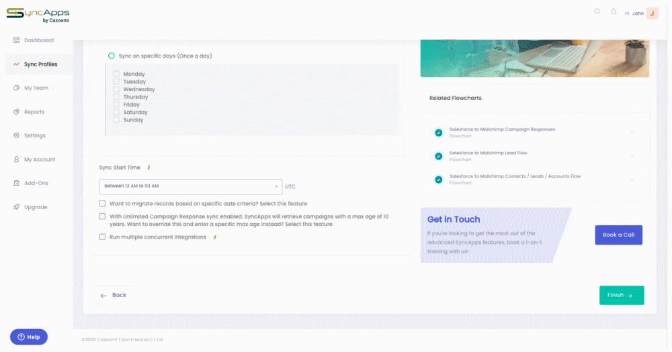Viewport: 672px width, 352px height.
Task: Click the Dashboard sidebar icon
Action: [16, 40]
